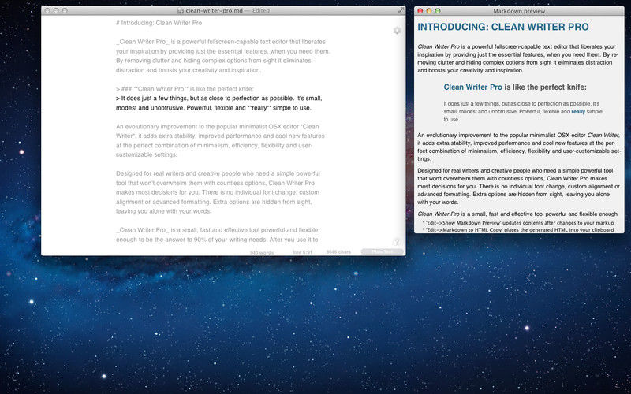Screen dimensions: 631x394
Task: Minimize the Markdown preview window with yellow button
Action: tap(429, 11)
